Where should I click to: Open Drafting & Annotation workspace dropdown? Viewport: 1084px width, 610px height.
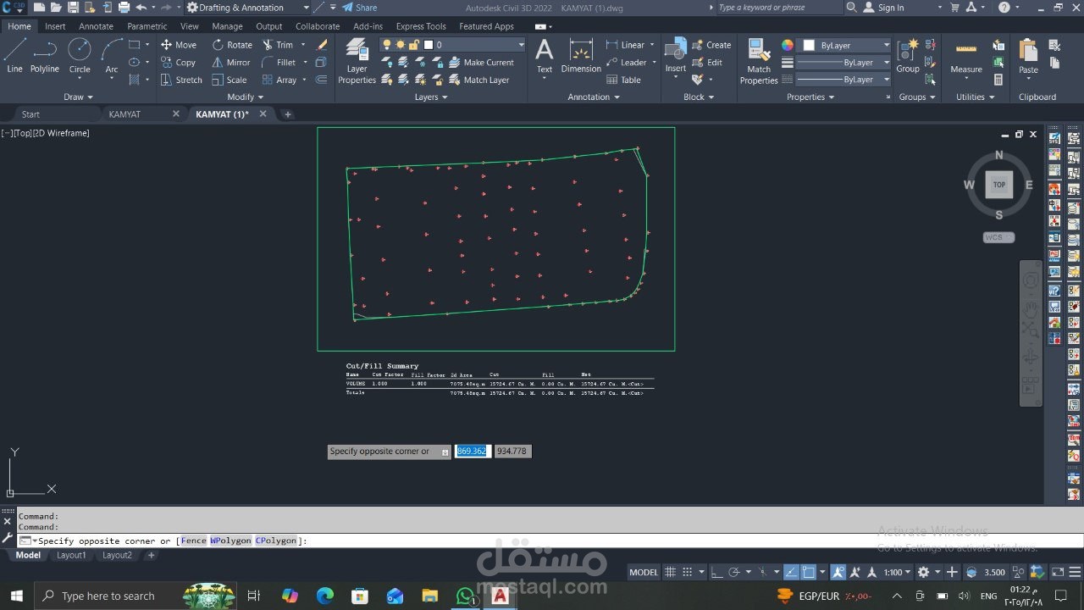pos(249,8)
